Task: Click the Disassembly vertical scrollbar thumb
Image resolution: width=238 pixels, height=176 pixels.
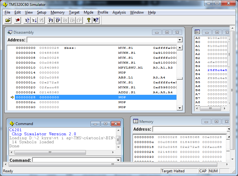Action: pyautogui.click(x=180, y=78)
